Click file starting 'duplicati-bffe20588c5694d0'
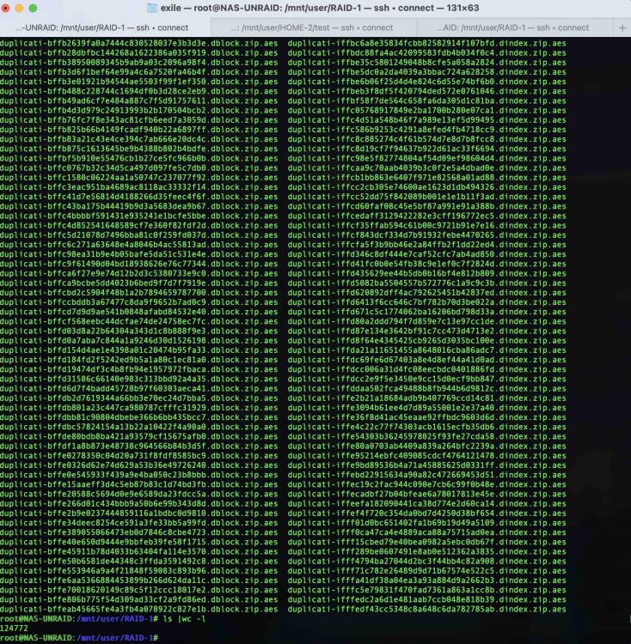Screen dimensions: 631x644 [x=139, y=494]
